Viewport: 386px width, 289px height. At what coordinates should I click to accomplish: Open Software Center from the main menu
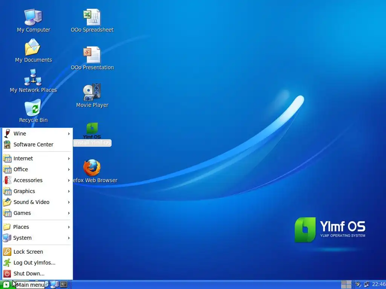click(37, 144)
